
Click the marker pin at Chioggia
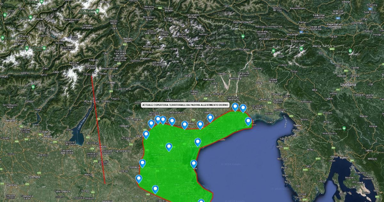tap(194, 164)
